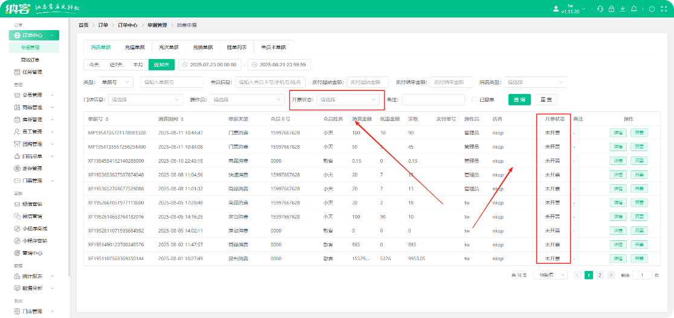Click the download icon in header

pos(623,9)
